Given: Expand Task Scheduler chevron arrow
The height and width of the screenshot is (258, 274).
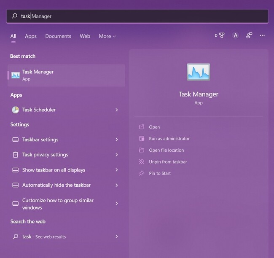Looking at the screenshot, I should coord(116,110).
